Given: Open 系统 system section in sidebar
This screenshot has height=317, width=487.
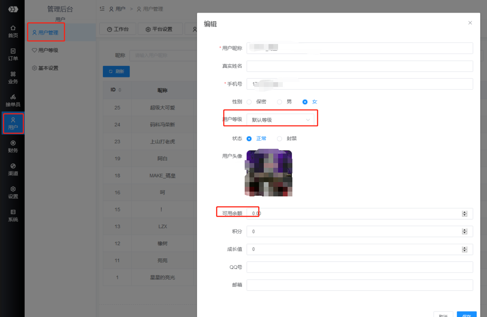Looking at the screenshot, I should click(x=13, y=216).
